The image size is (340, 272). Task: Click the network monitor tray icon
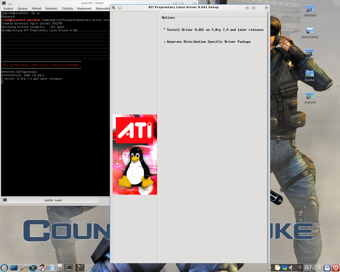click(284, 268)
